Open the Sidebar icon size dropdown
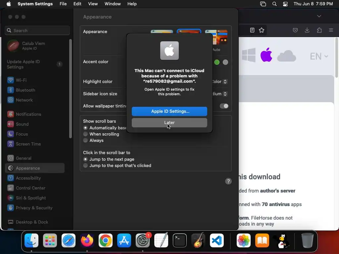339x254 pixels. pyautogui.click(x=225, y=94)
